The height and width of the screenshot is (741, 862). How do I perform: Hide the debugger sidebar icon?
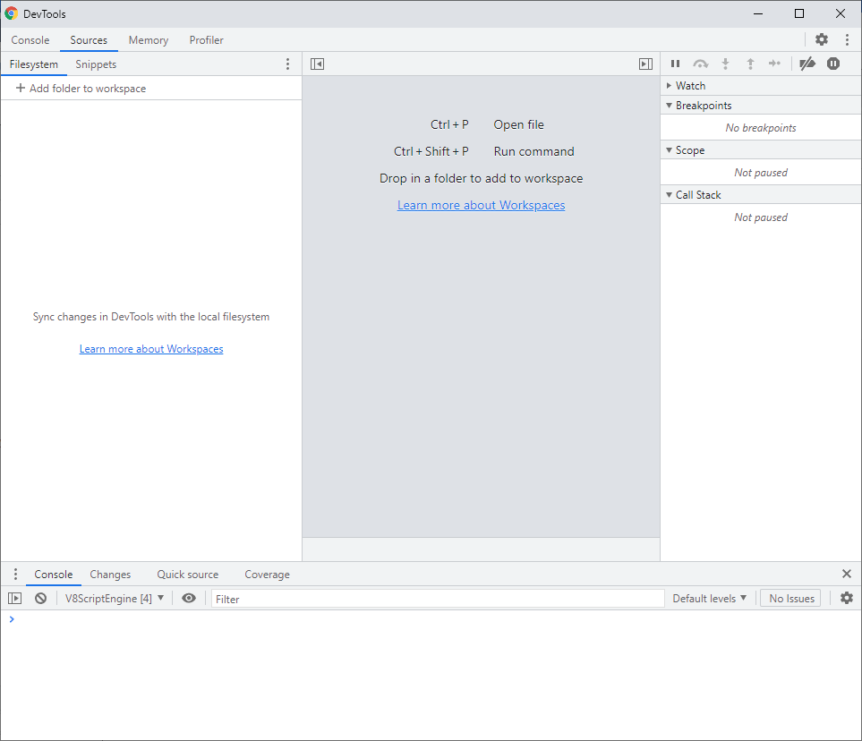(x=645, y=64)
